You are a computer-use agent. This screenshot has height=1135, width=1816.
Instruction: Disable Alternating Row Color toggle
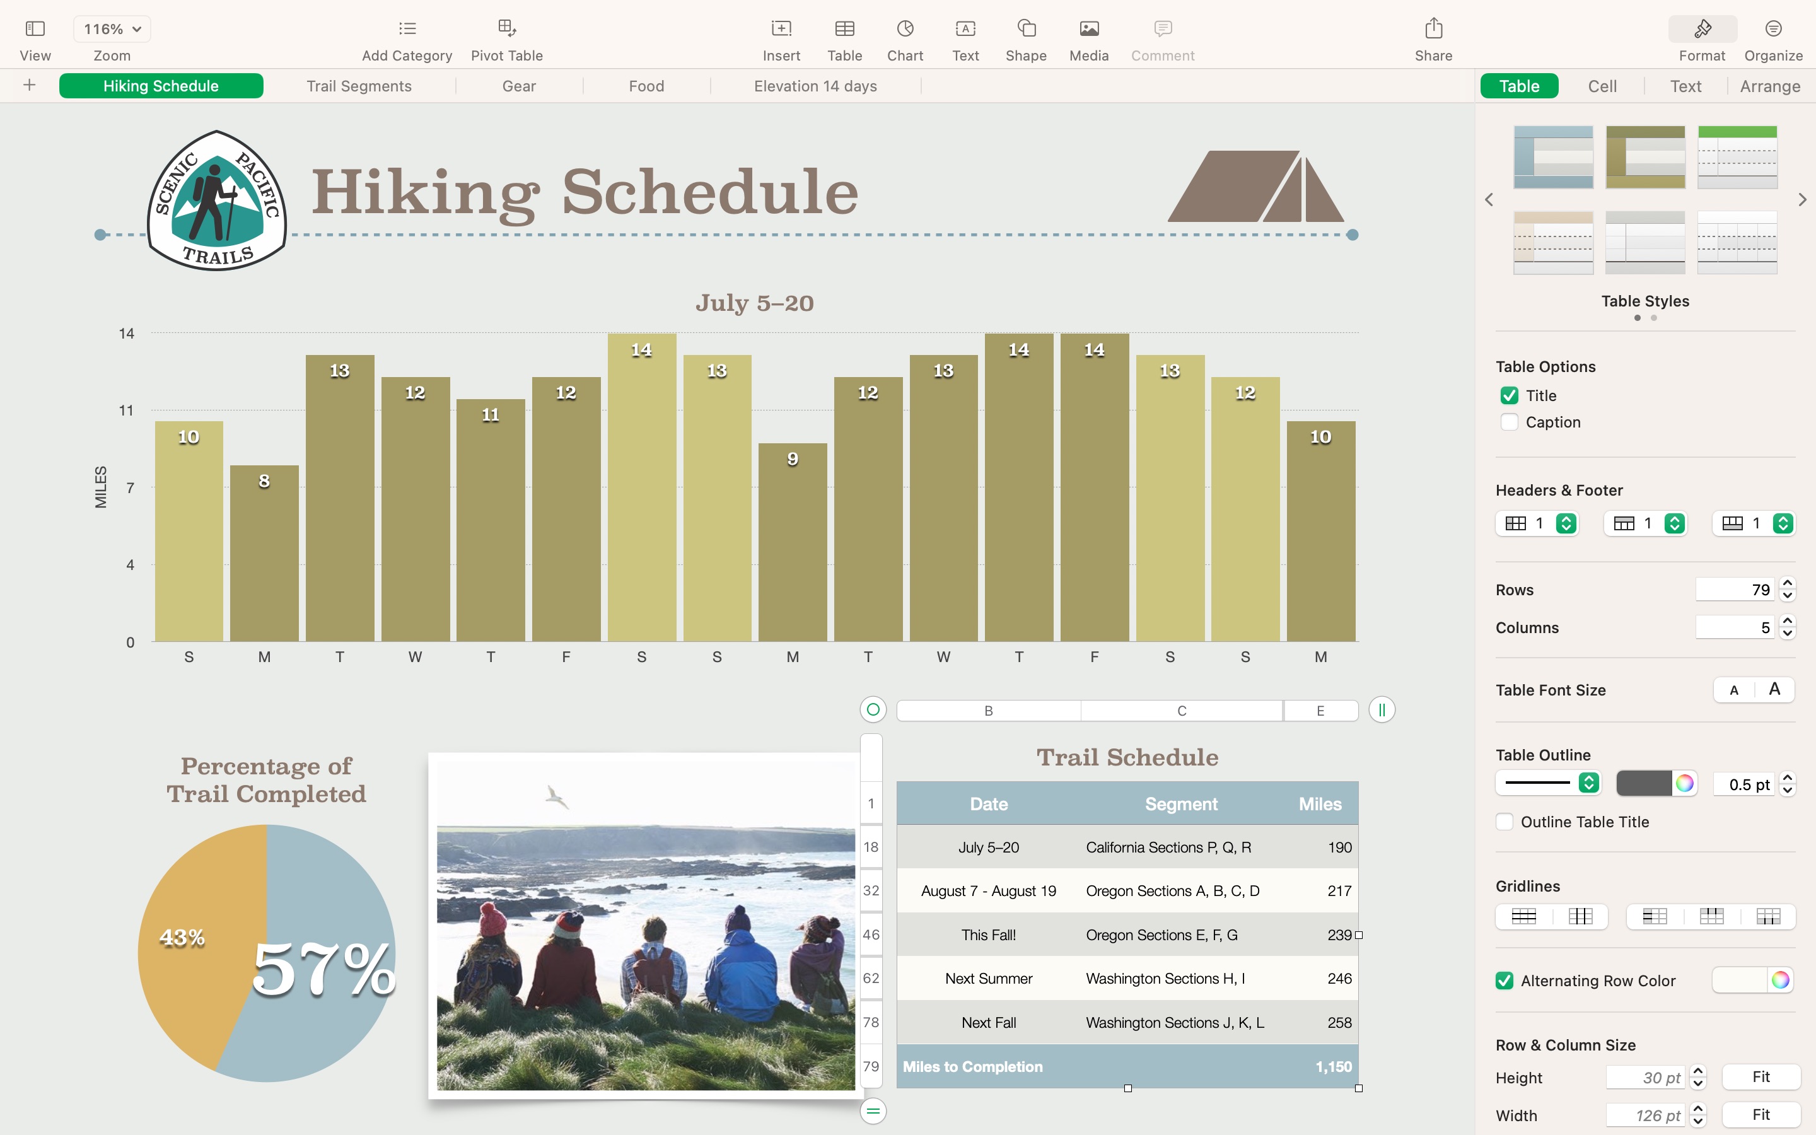[x=1505, y=981]
